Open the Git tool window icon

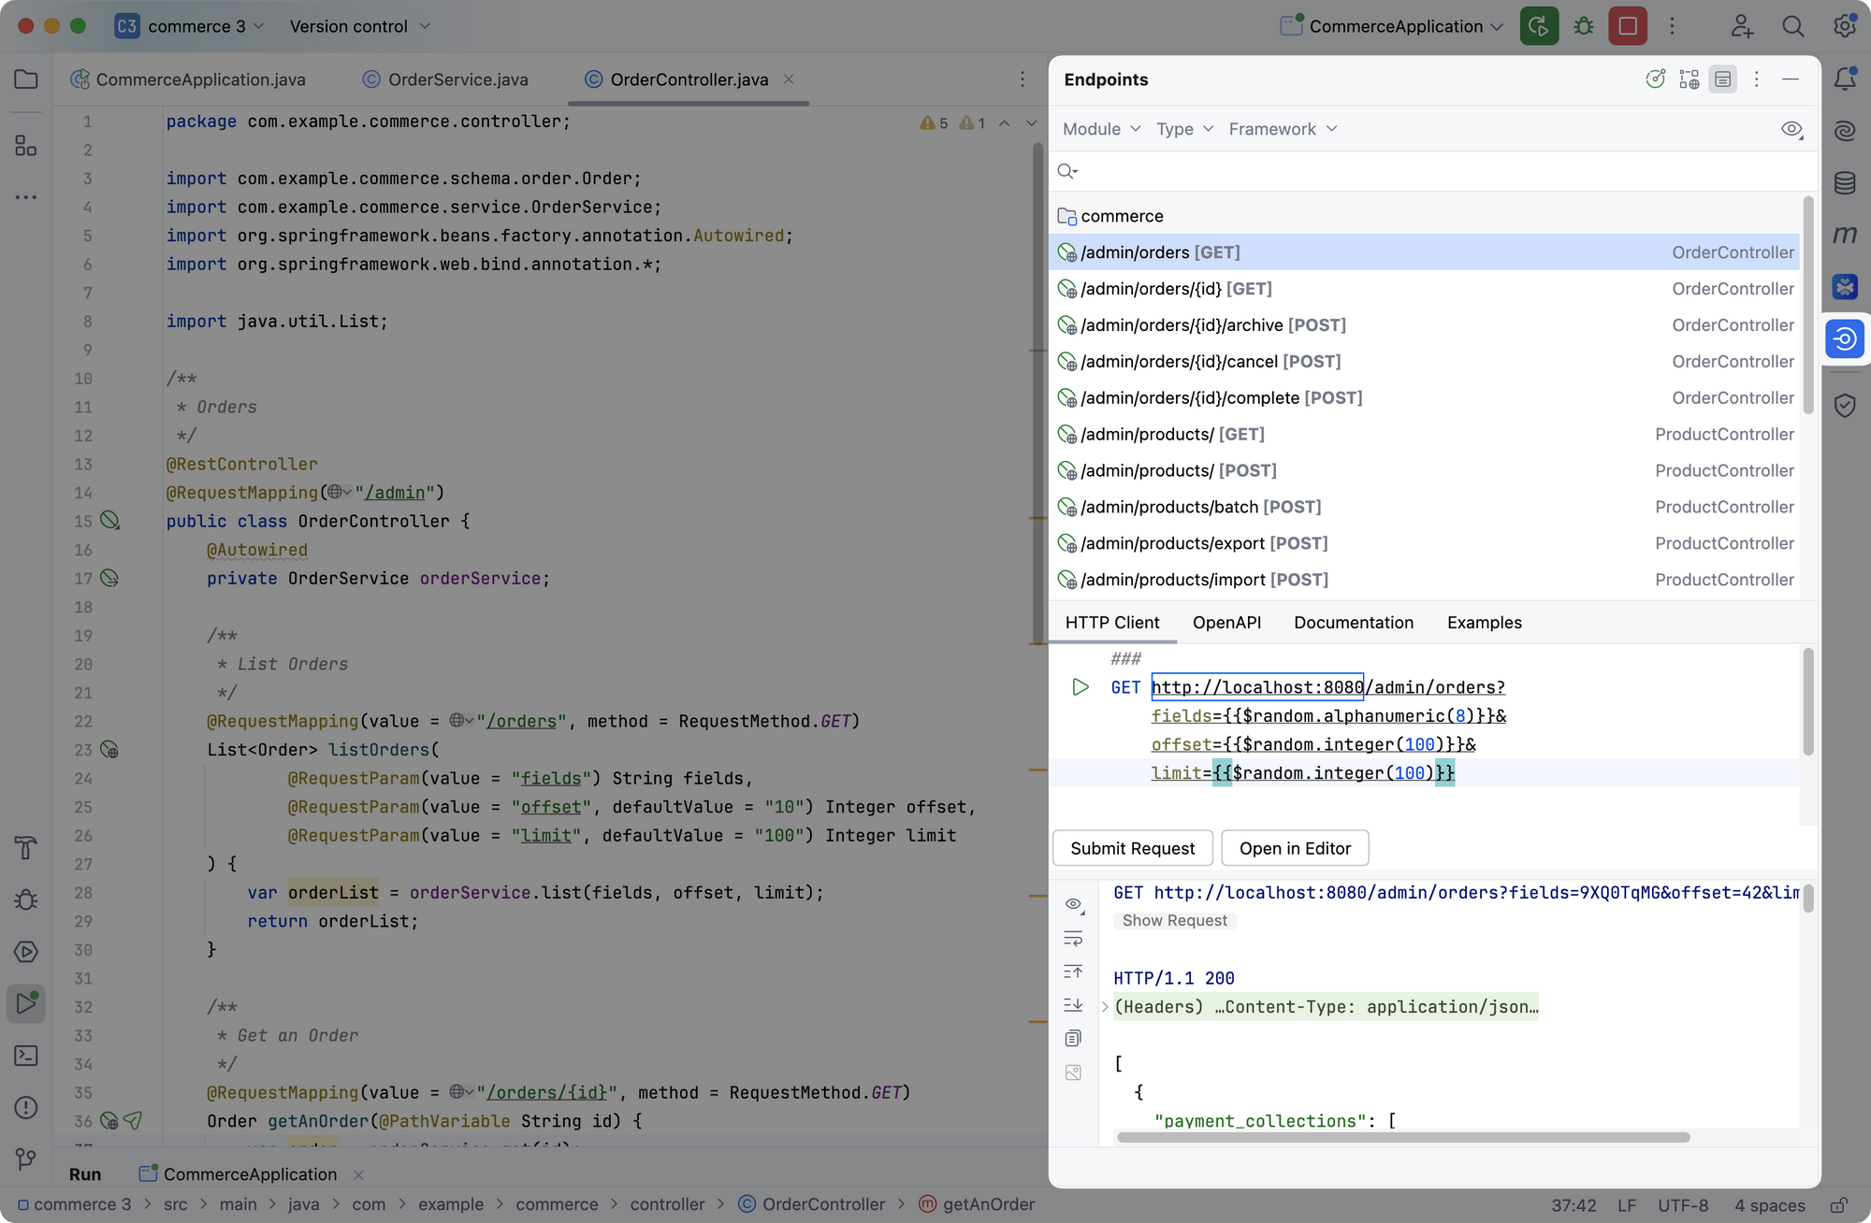point(26,1159)
